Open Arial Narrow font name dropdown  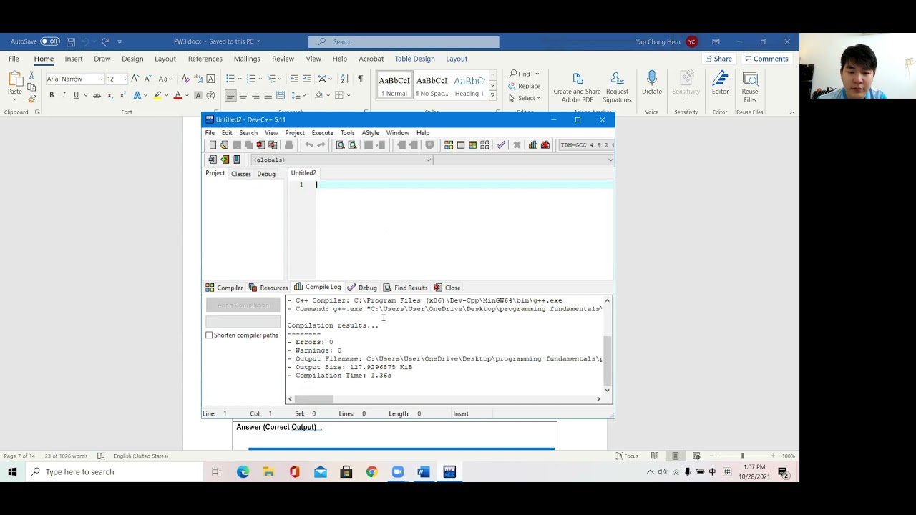pos(101,79)
